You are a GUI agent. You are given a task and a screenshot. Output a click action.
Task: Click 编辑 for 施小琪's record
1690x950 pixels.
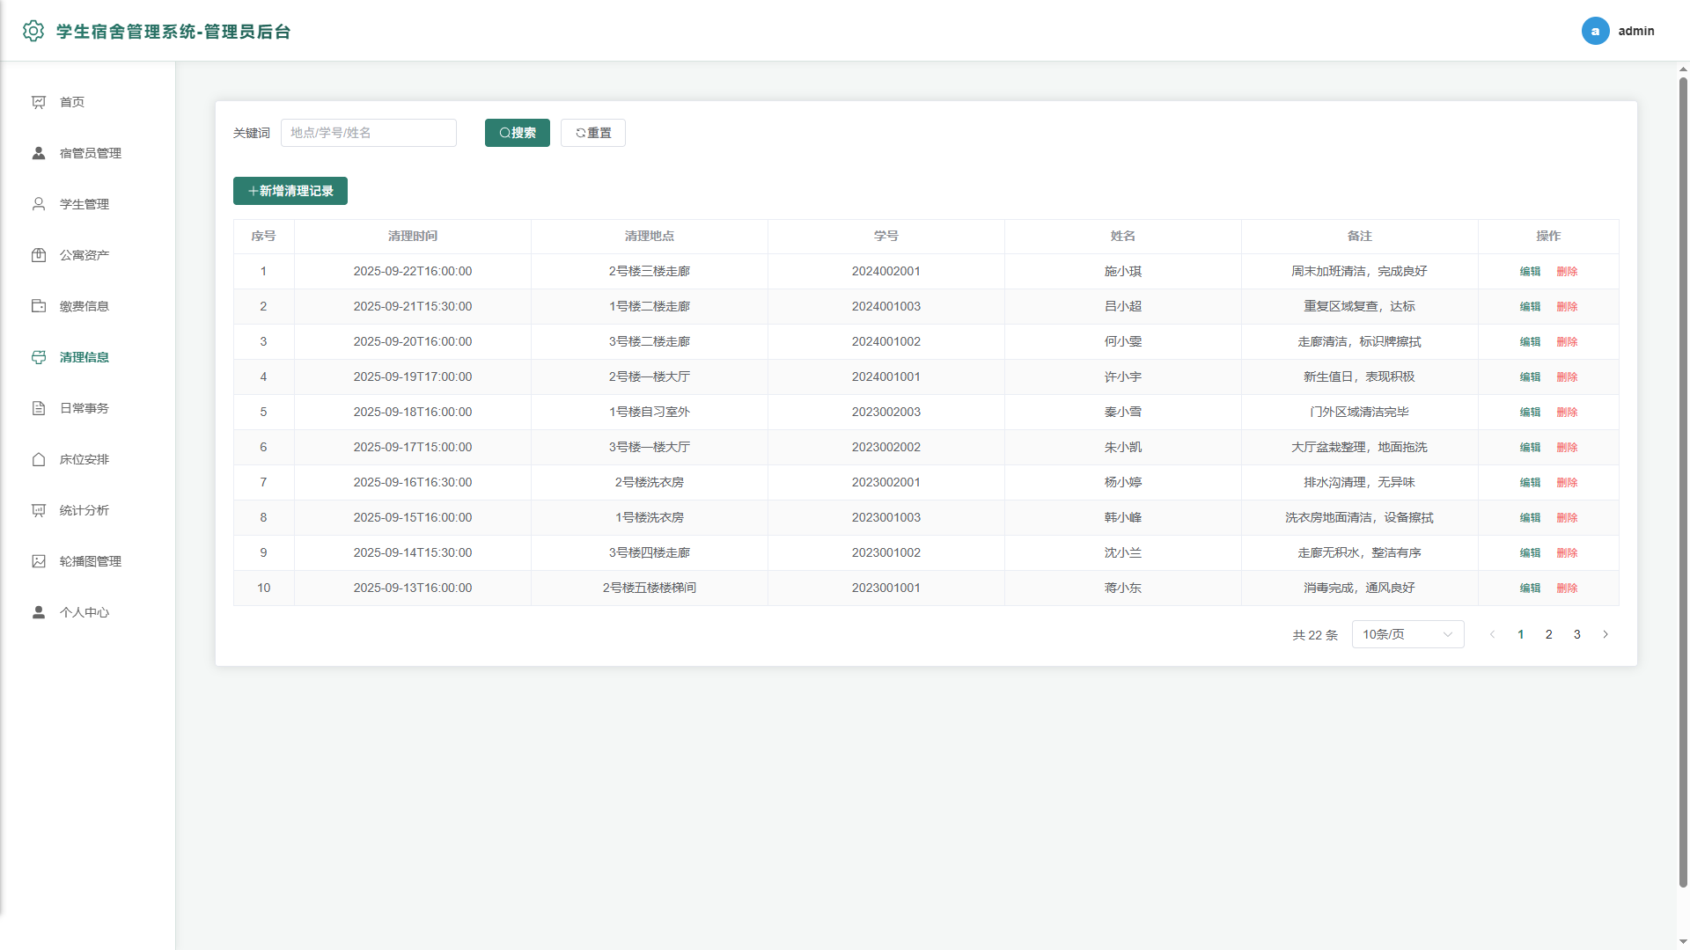click(1530, 271)
